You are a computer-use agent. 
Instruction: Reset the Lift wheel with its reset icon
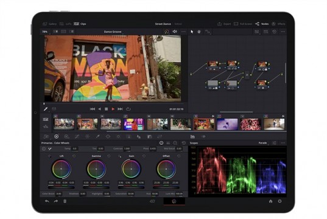(74, 156)
